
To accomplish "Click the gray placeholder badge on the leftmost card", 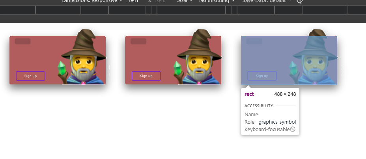I will (x=22, y=41).
